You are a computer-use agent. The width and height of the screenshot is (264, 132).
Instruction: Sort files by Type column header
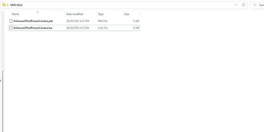click(x=101, y=14)
